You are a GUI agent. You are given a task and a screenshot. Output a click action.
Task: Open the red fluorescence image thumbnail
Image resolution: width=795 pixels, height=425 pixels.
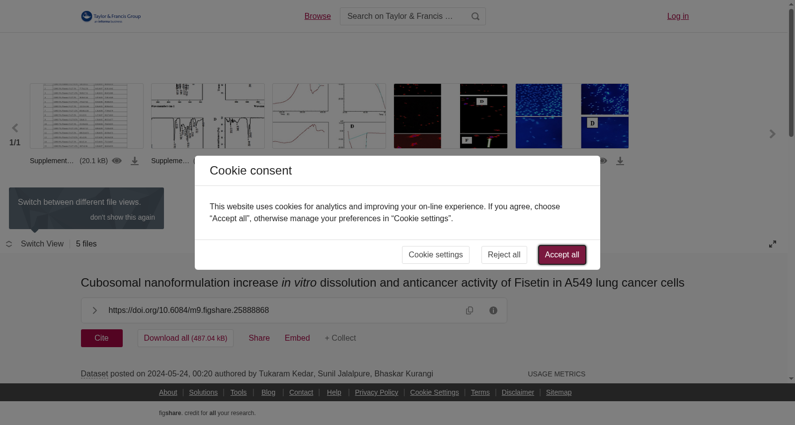451,116
